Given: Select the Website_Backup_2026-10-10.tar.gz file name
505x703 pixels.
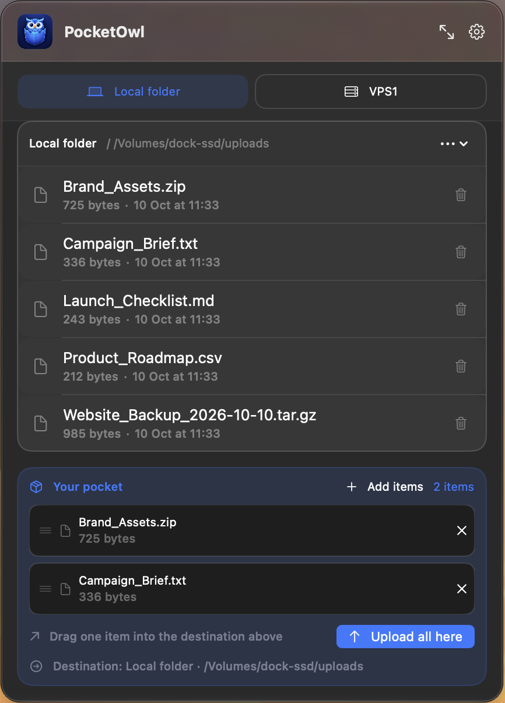Looking at the screenshot, I should tap(190, 415).
